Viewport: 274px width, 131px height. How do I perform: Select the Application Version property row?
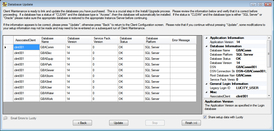pos(237,42)
